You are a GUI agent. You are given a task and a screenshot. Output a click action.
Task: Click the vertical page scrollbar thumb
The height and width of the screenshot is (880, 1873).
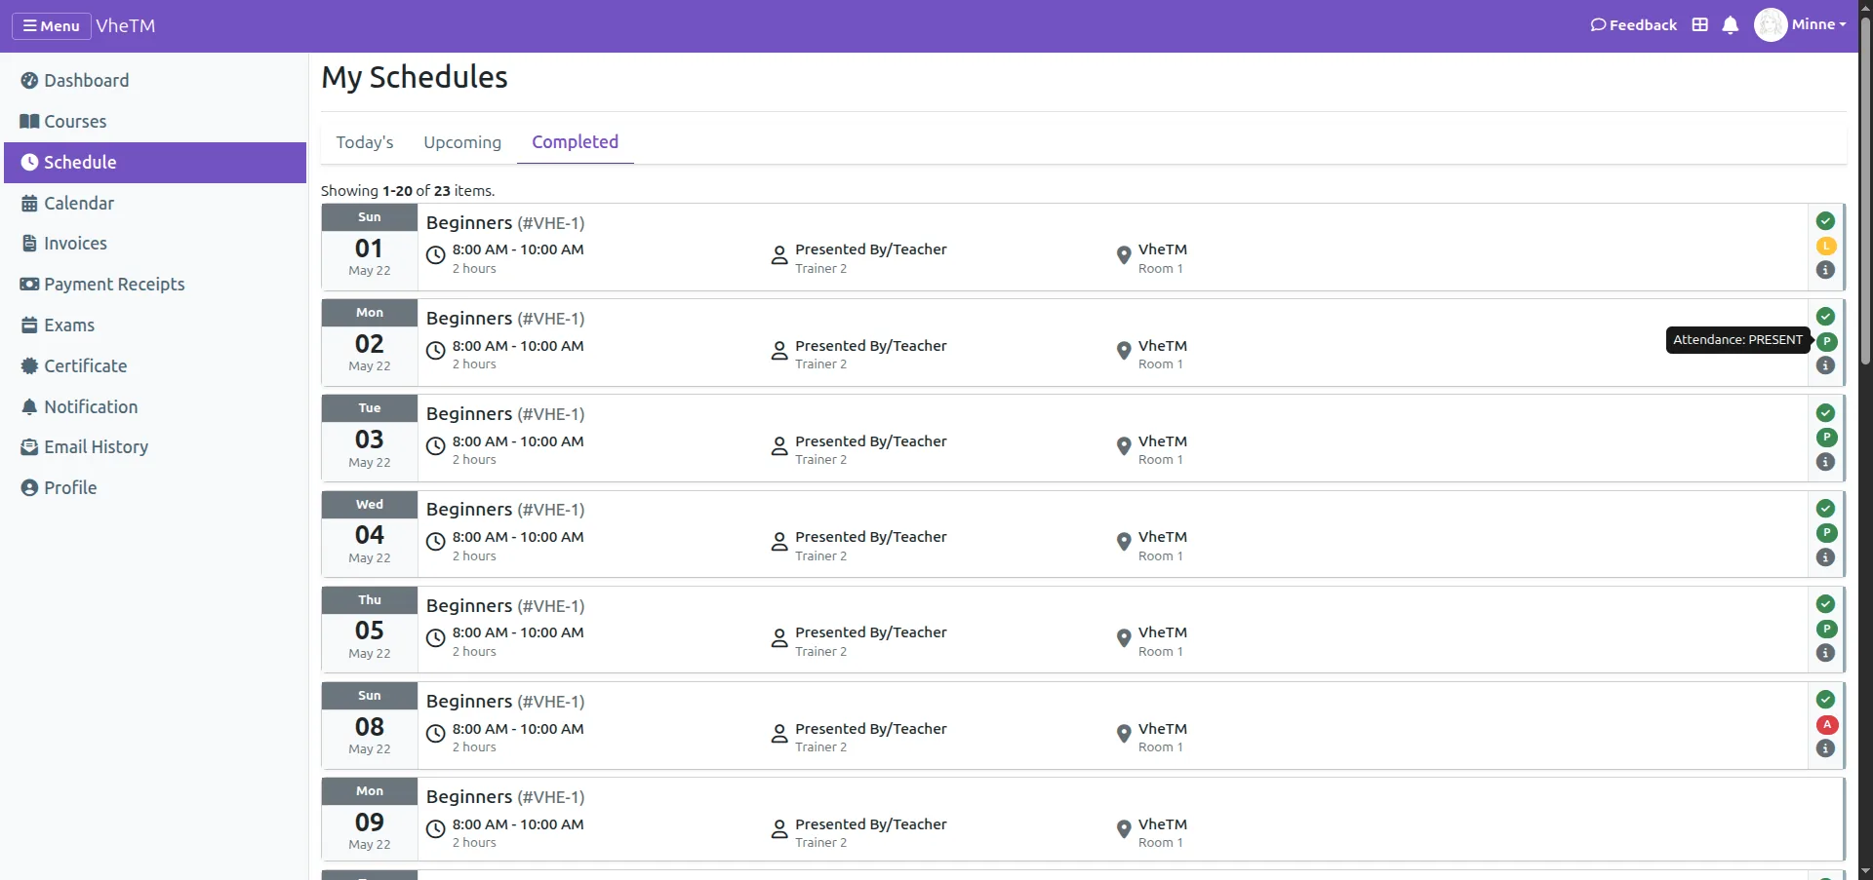[x=1865, y=190]
